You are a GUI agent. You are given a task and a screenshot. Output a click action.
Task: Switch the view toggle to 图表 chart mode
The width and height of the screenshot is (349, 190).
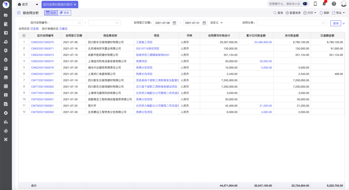tap(64, 13)
